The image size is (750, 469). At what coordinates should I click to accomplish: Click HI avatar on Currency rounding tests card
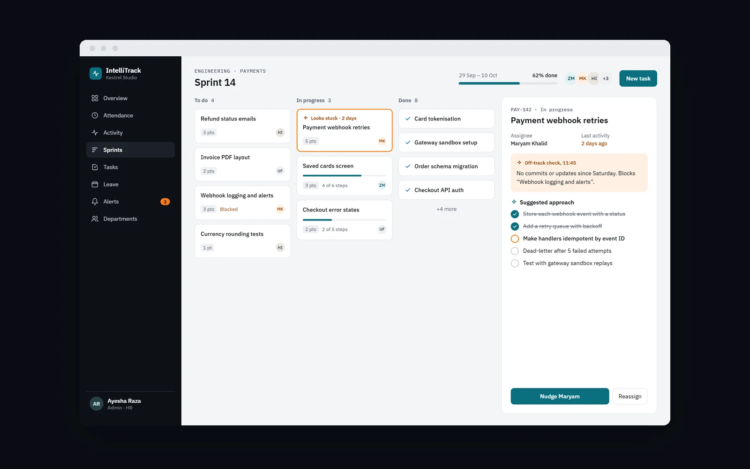(280, 248)
